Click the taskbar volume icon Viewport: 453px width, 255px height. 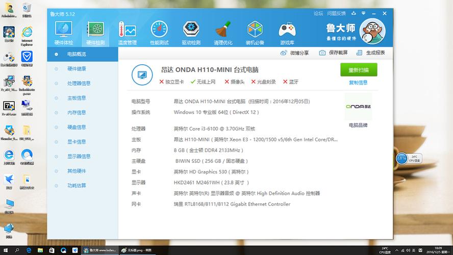point(408,250)
